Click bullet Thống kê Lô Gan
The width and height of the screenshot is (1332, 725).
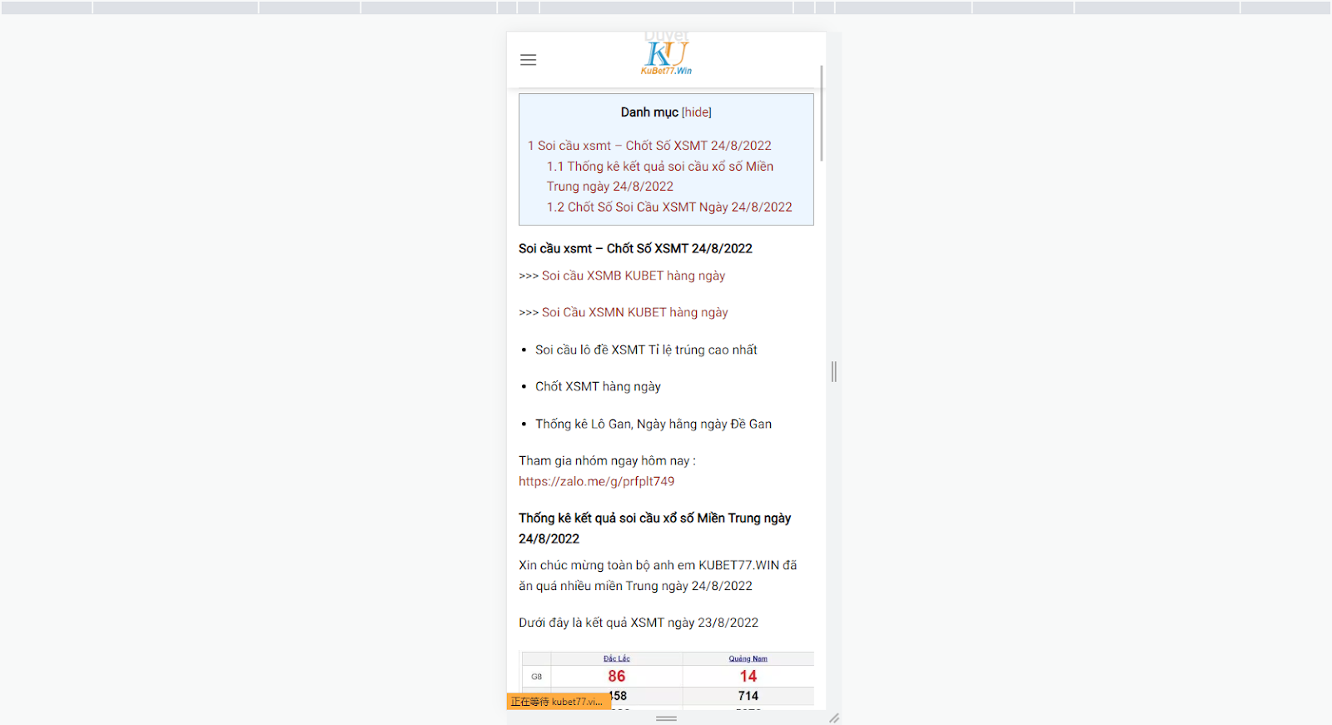[654, 424]
